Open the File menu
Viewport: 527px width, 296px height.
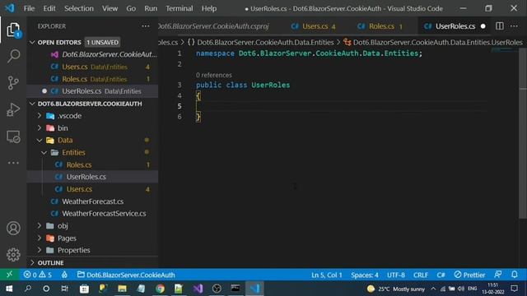tap(29, 8)
